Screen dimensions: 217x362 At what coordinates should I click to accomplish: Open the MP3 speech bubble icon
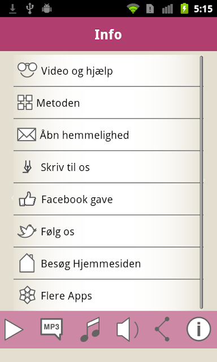click(x=51, y=329)
